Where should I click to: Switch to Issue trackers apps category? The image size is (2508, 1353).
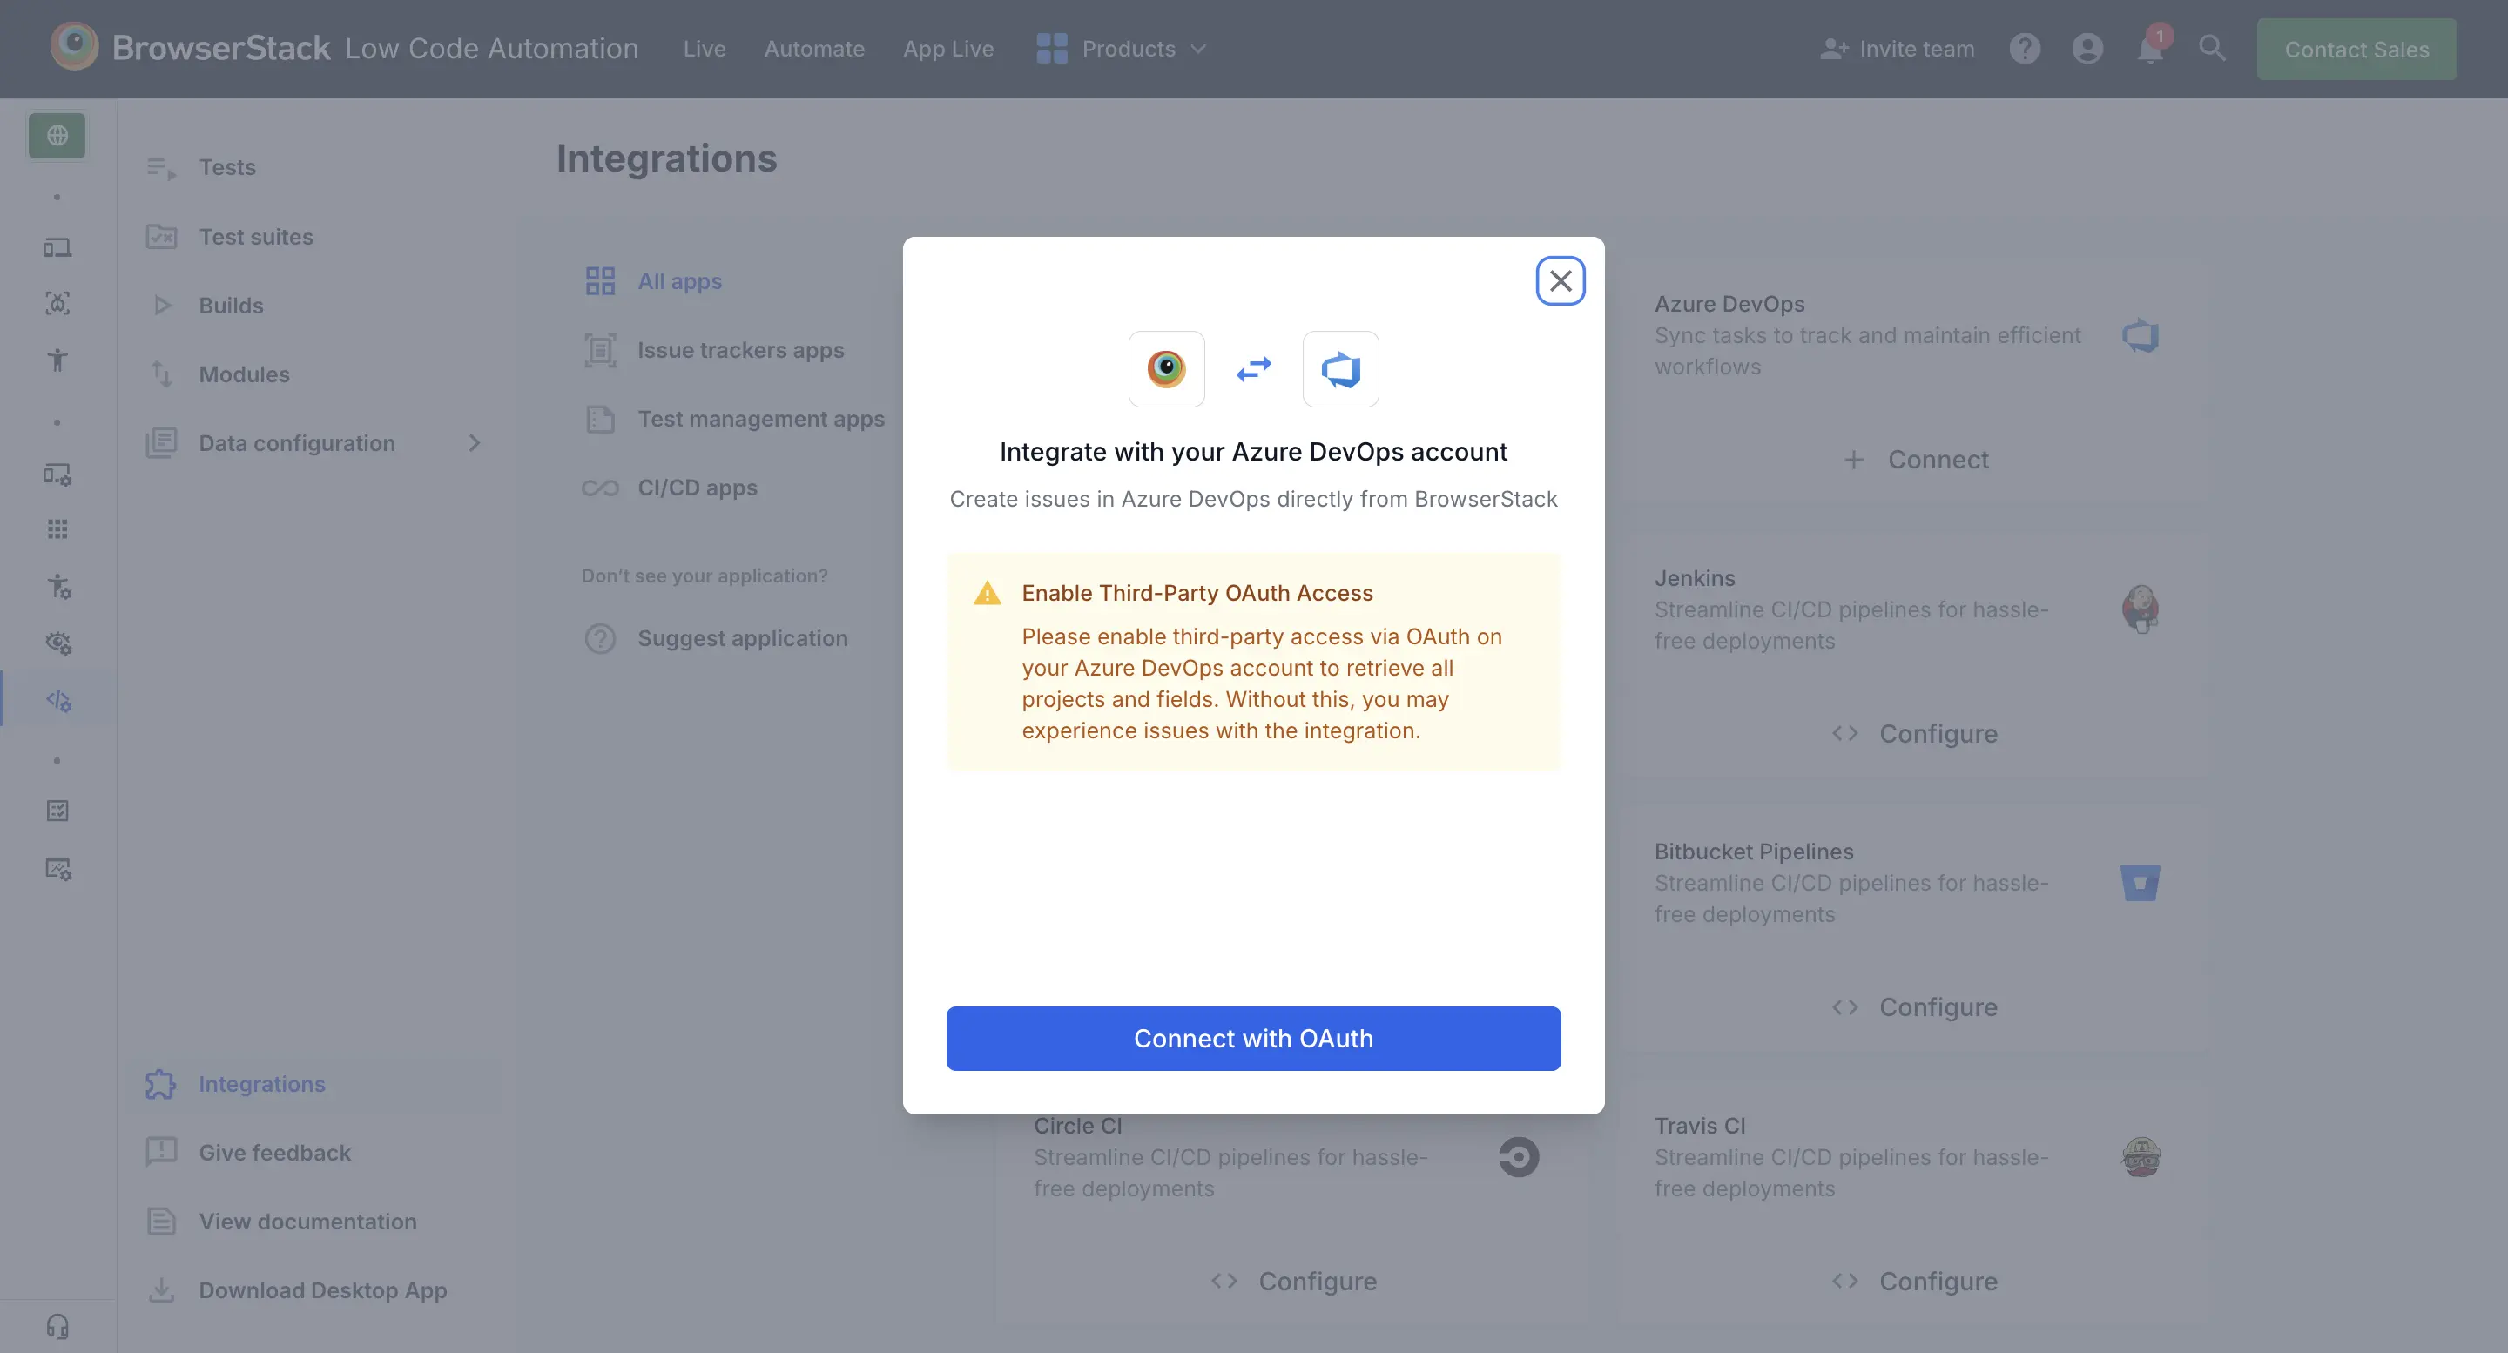[x=740, y=350]
